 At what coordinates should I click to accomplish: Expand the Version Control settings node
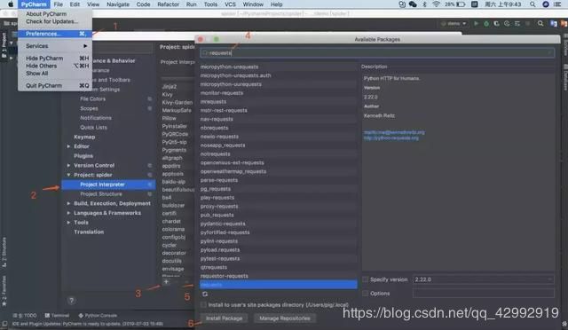[x=68, y=165]
